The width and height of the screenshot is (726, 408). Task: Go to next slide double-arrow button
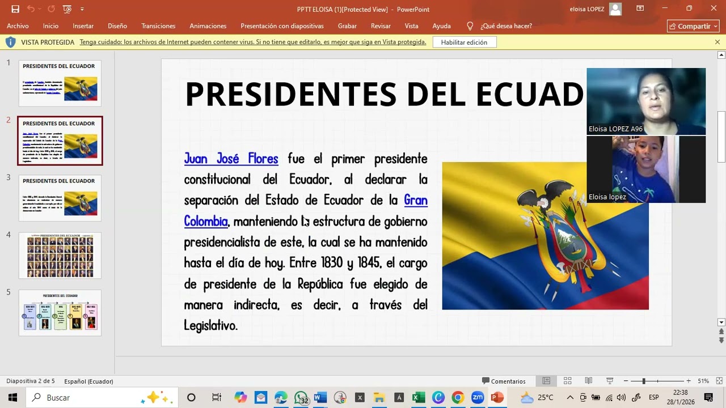pos(721,341)
